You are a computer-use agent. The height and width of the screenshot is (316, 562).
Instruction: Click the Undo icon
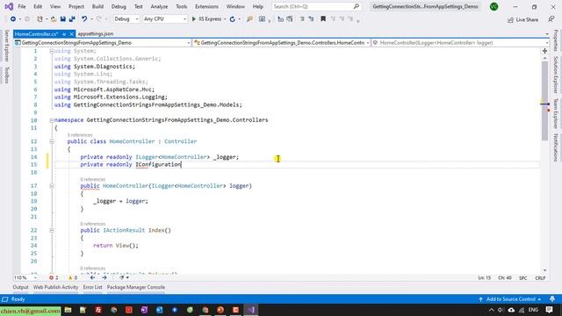84,19
